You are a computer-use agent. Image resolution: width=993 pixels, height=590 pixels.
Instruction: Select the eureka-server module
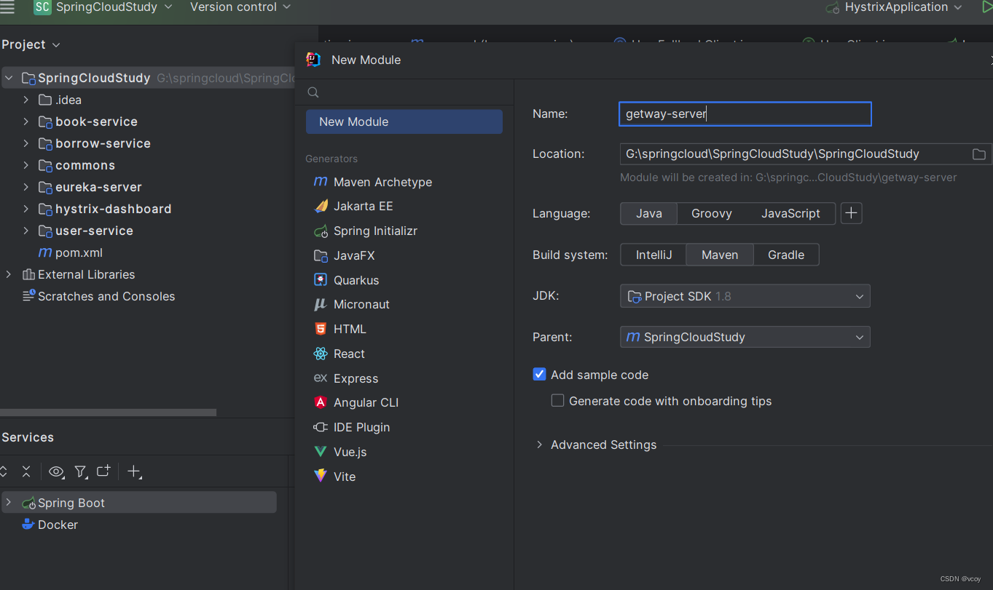tap(98, 187)
